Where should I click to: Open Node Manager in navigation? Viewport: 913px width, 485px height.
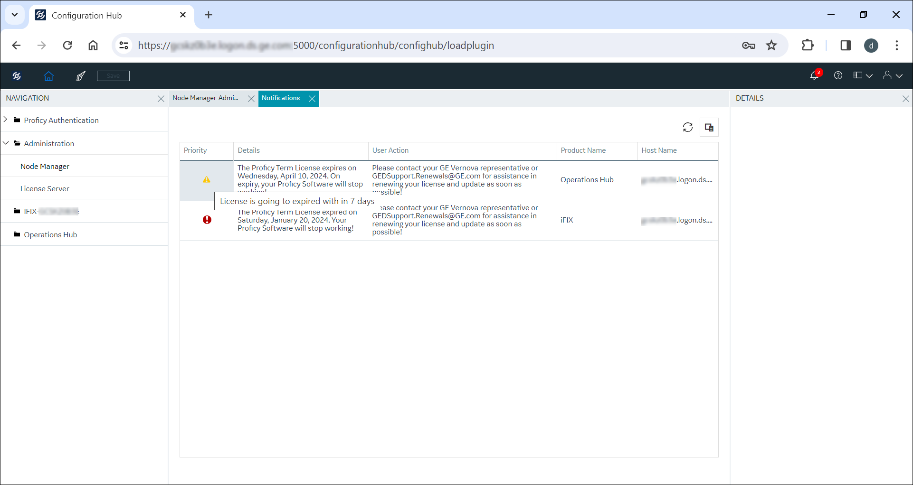pos(45,167)
